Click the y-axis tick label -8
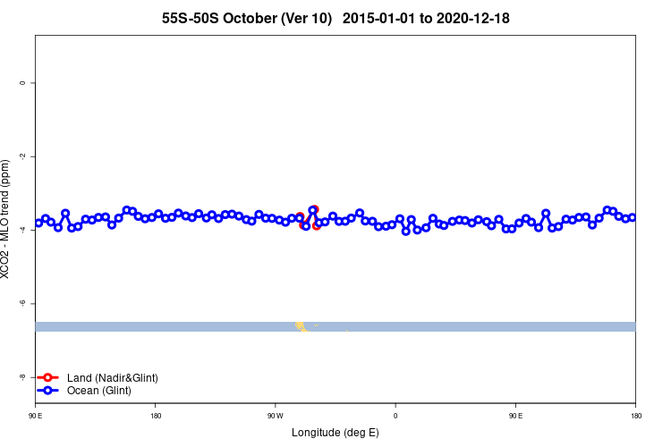Image resolution: width=671 pixels, height=447 pixels. [x=22, y=377]
